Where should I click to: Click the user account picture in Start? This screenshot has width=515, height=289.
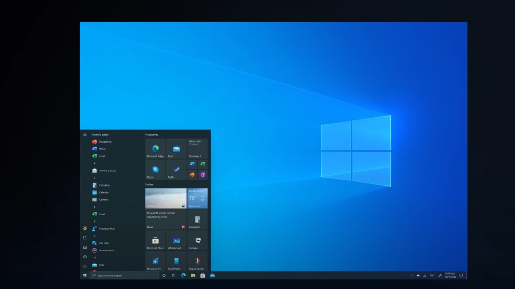click(85, 228)
